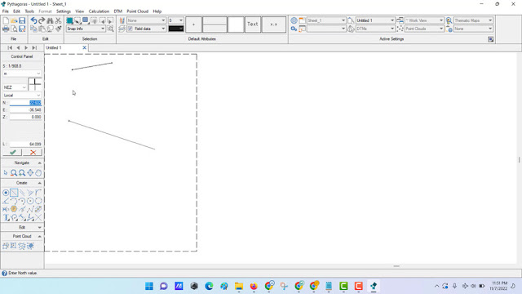Confirm input with green checkmark button
This screenshot has height=294, width=522.
[x=13, y=153]
